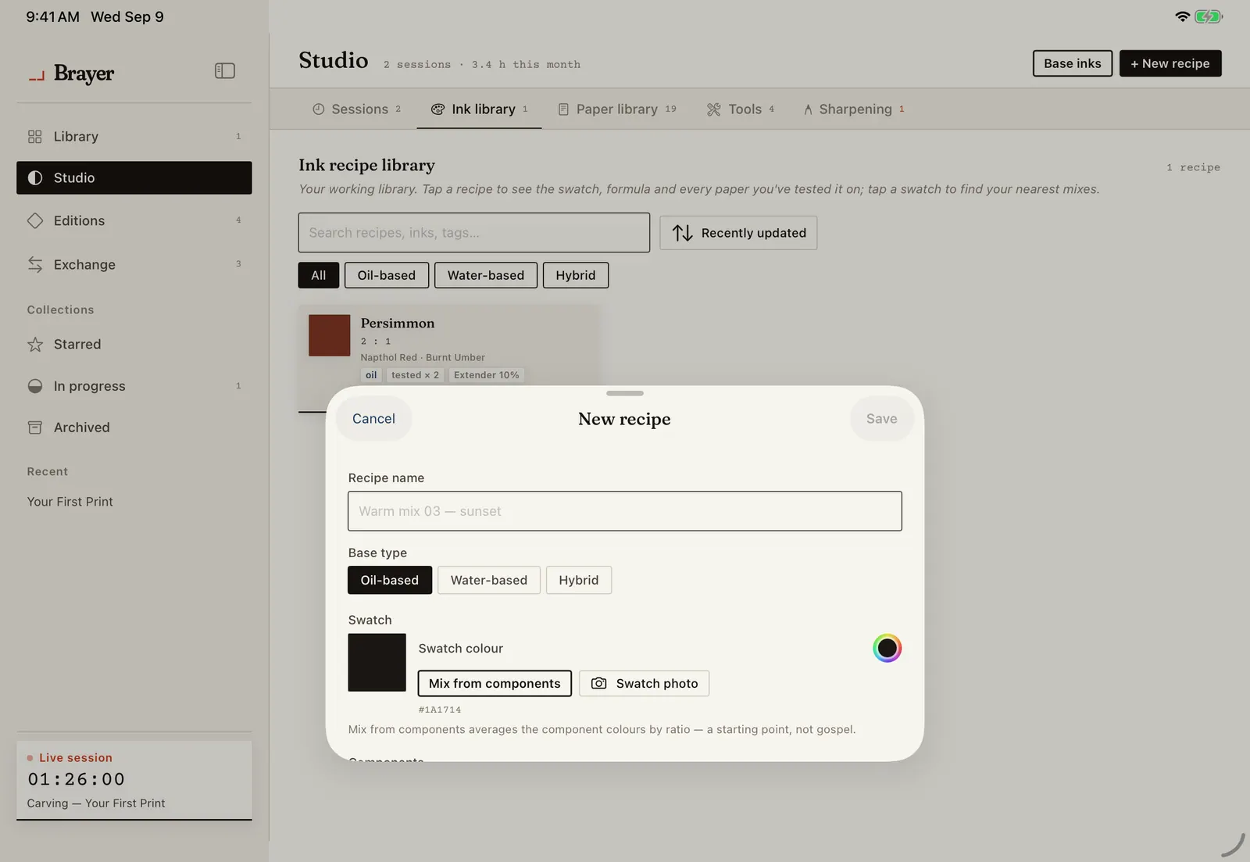The height and width of the screenshot is (862, 1250).
Task: Click the battery status icon
Action: coord(1209,16)
